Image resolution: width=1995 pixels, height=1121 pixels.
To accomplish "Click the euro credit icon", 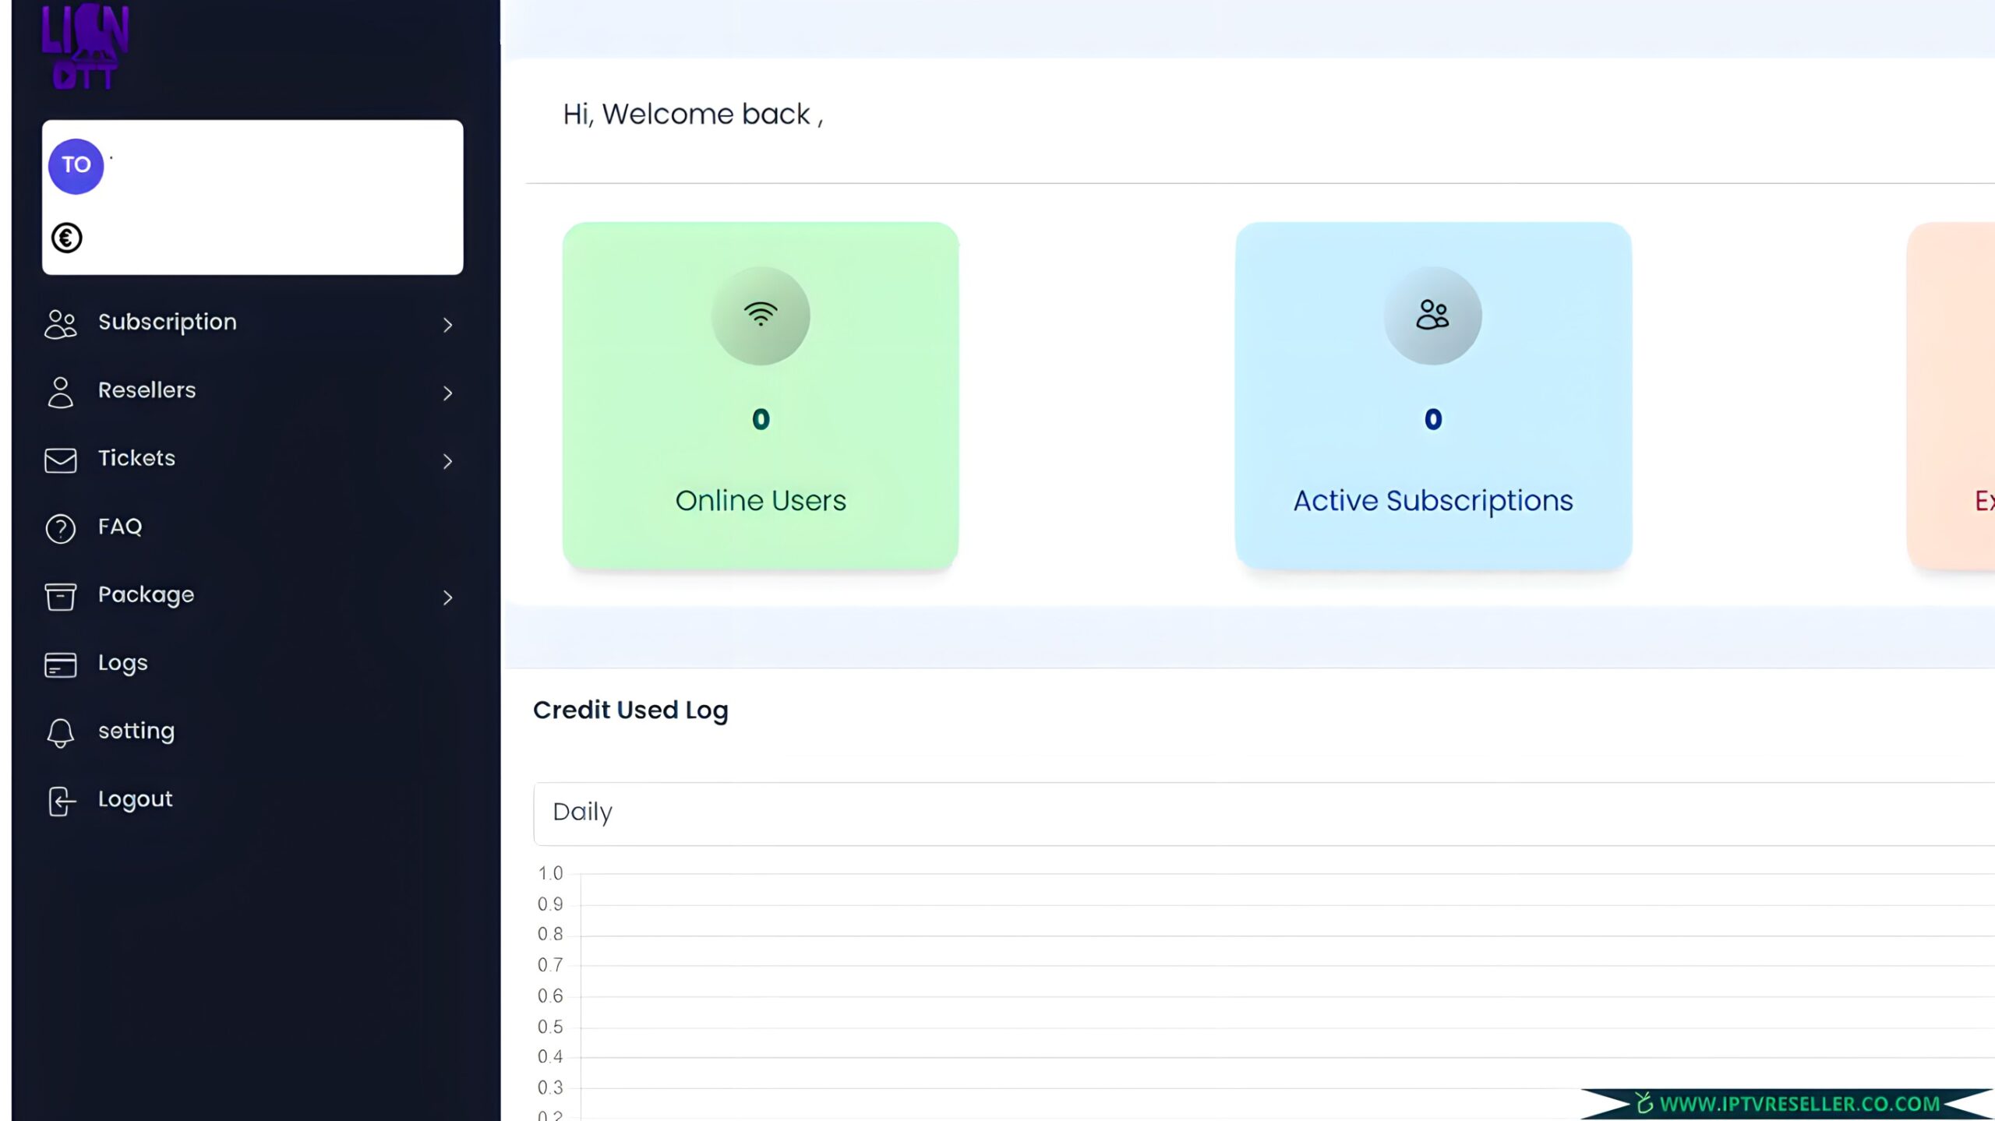I will (66, 238).
